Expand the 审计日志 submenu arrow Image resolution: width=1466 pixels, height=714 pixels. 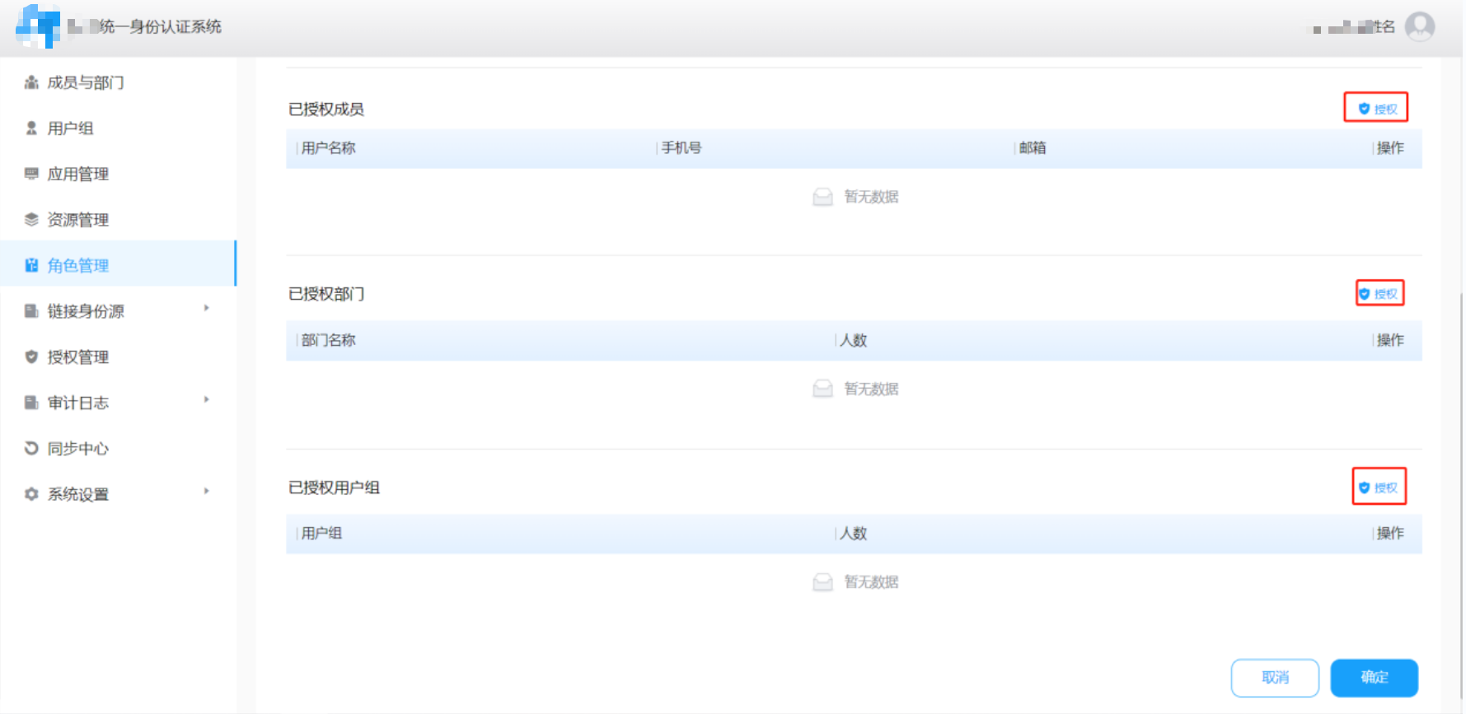click(207, 399)
